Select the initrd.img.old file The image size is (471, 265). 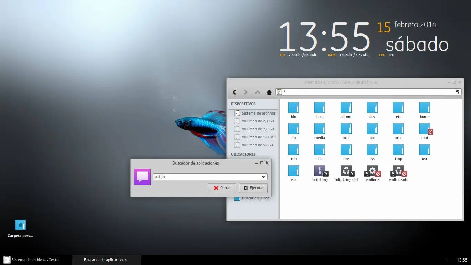tap(346, 171)
